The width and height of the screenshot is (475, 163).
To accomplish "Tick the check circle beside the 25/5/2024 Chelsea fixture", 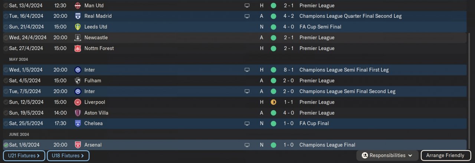I will [x=6, y=123].
